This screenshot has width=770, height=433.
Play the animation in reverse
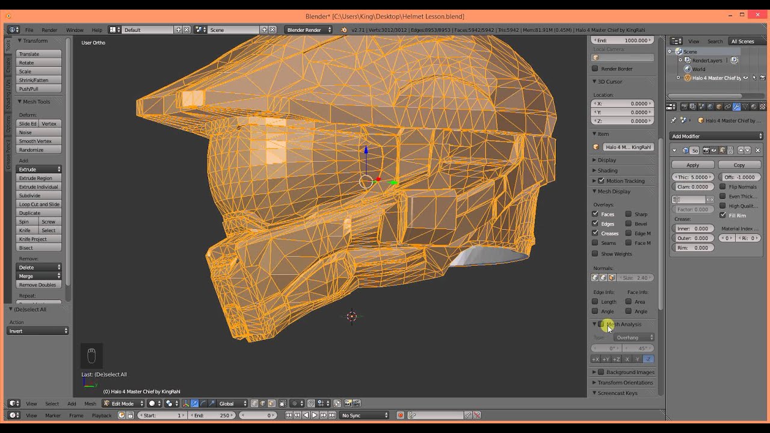(306, 416)
